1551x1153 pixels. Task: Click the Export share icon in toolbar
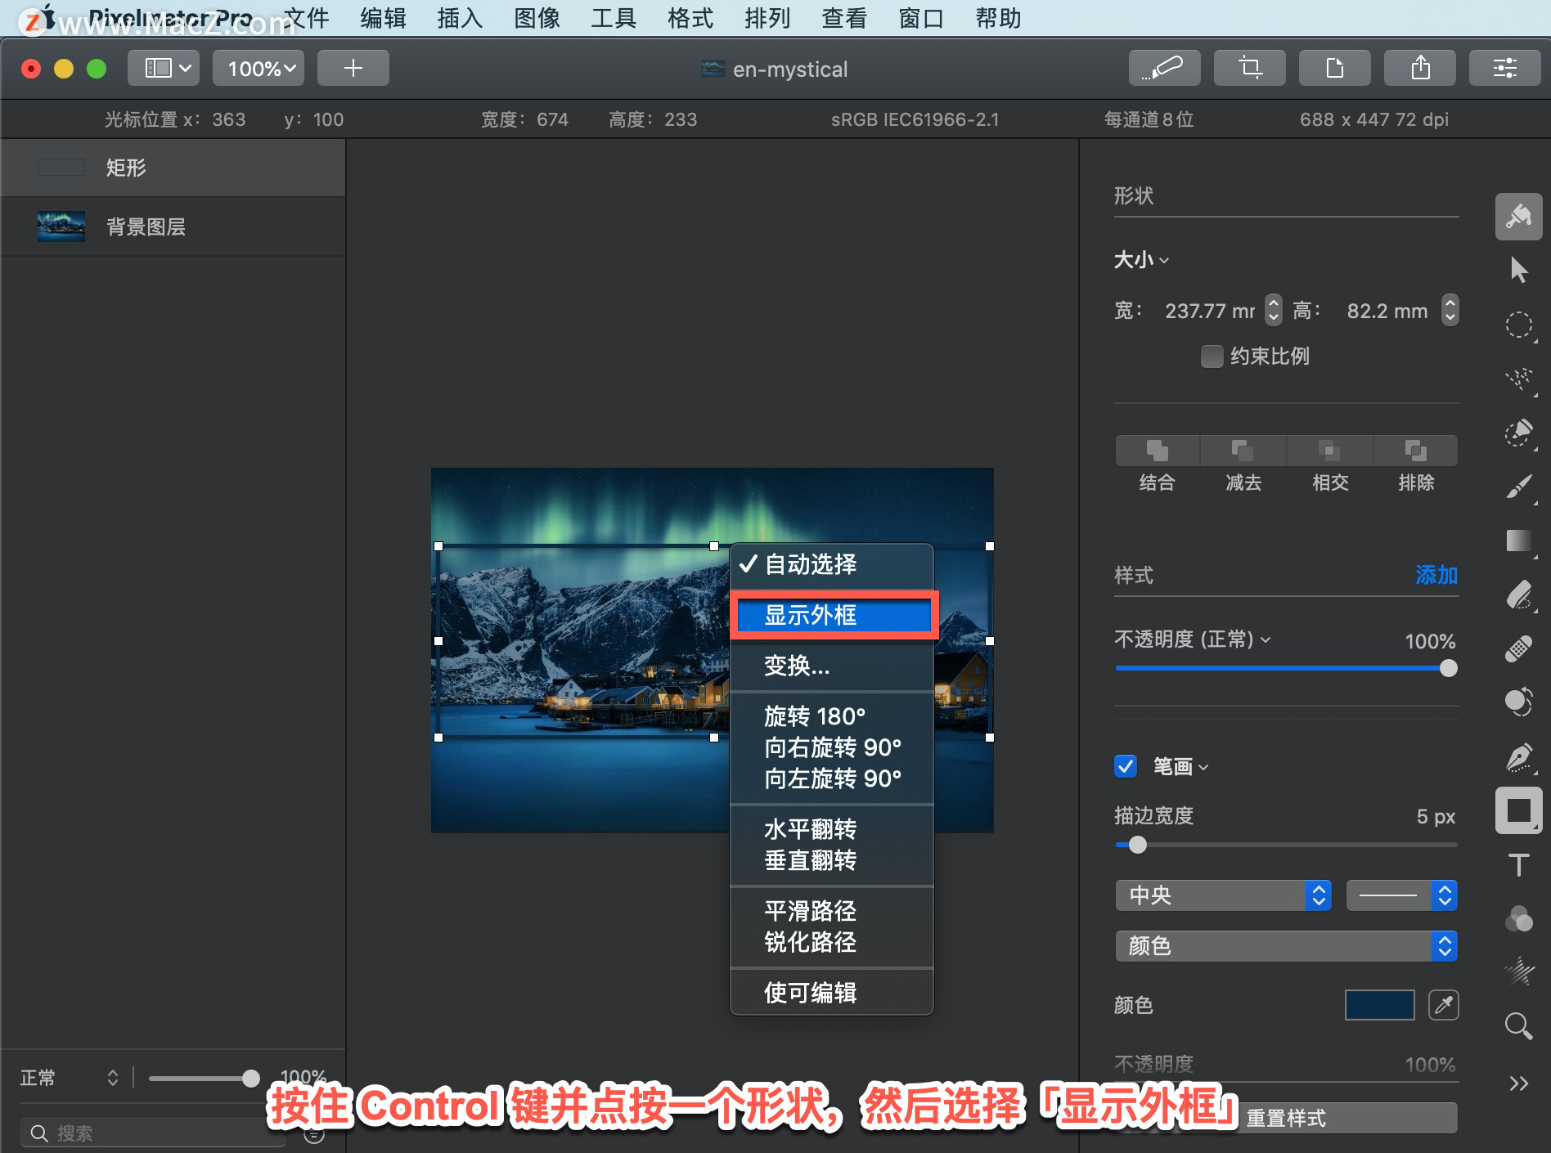pyautogui.click(x=1420, y=68)
